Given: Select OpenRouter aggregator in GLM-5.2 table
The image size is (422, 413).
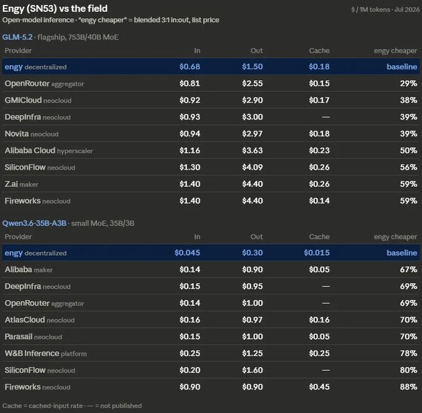Looking at the screenshot, I should [45, 83].
